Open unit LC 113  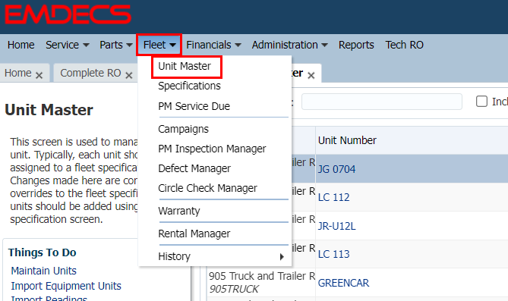click(333, 254)
